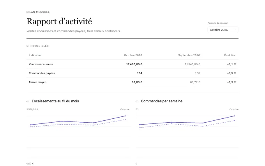Click the 'Période du rapport' field label
This screenshot has height=166, width=265.
coord(218,23)
